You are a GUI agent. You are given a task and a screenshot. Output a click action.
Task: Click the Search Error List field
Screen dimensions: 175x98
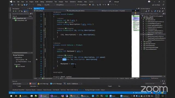pyautogui.click(x=154, y=84)
